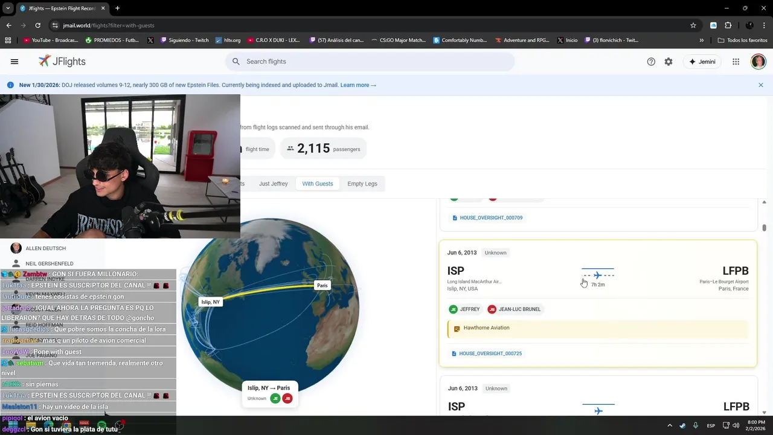Open a new browser tab

click(117, 8)
